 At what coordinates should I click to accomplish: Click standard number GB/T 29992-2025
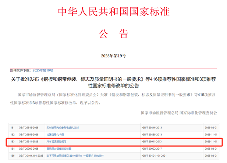tap(29, 149)
